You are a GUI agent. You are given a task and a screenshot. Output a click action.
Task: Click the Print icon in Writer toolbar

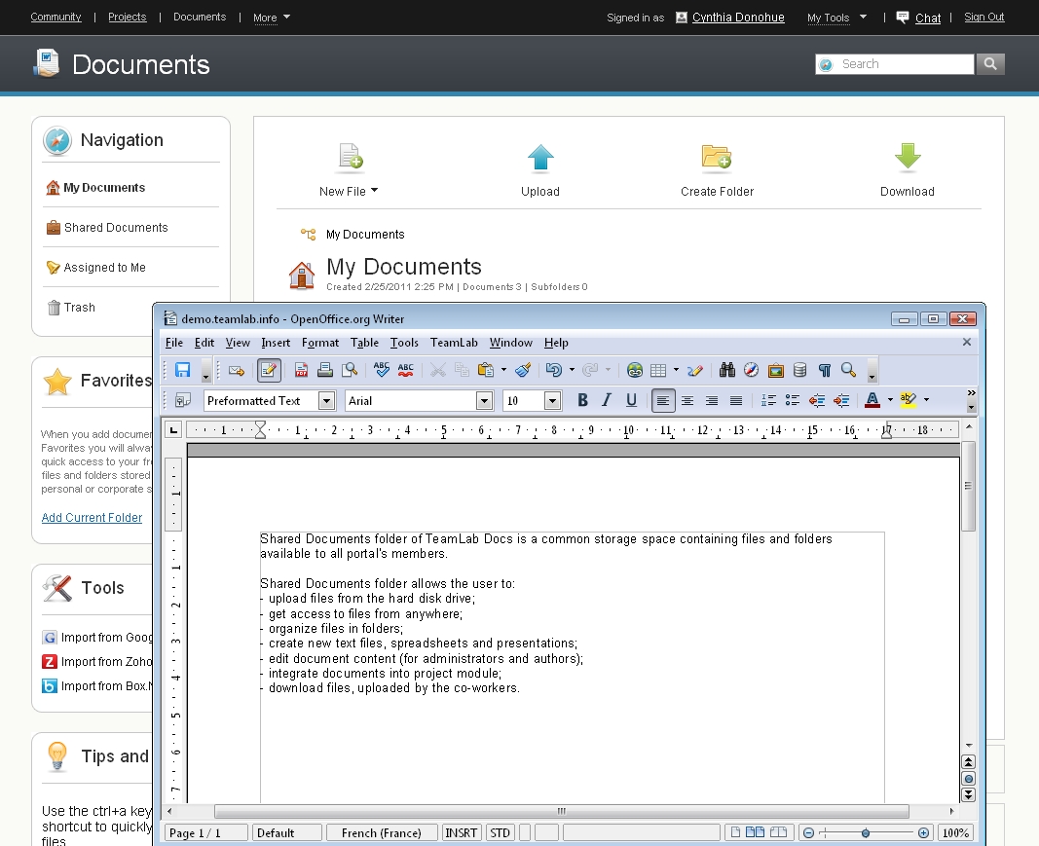click(324, 370)
